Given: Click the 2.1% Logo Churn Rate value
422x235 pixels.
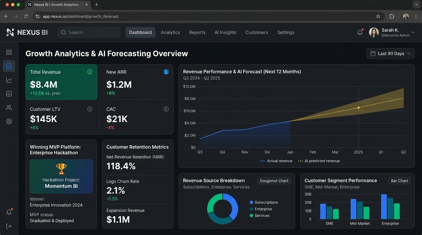Looking at the screenshot, I should tap(116, 190).
